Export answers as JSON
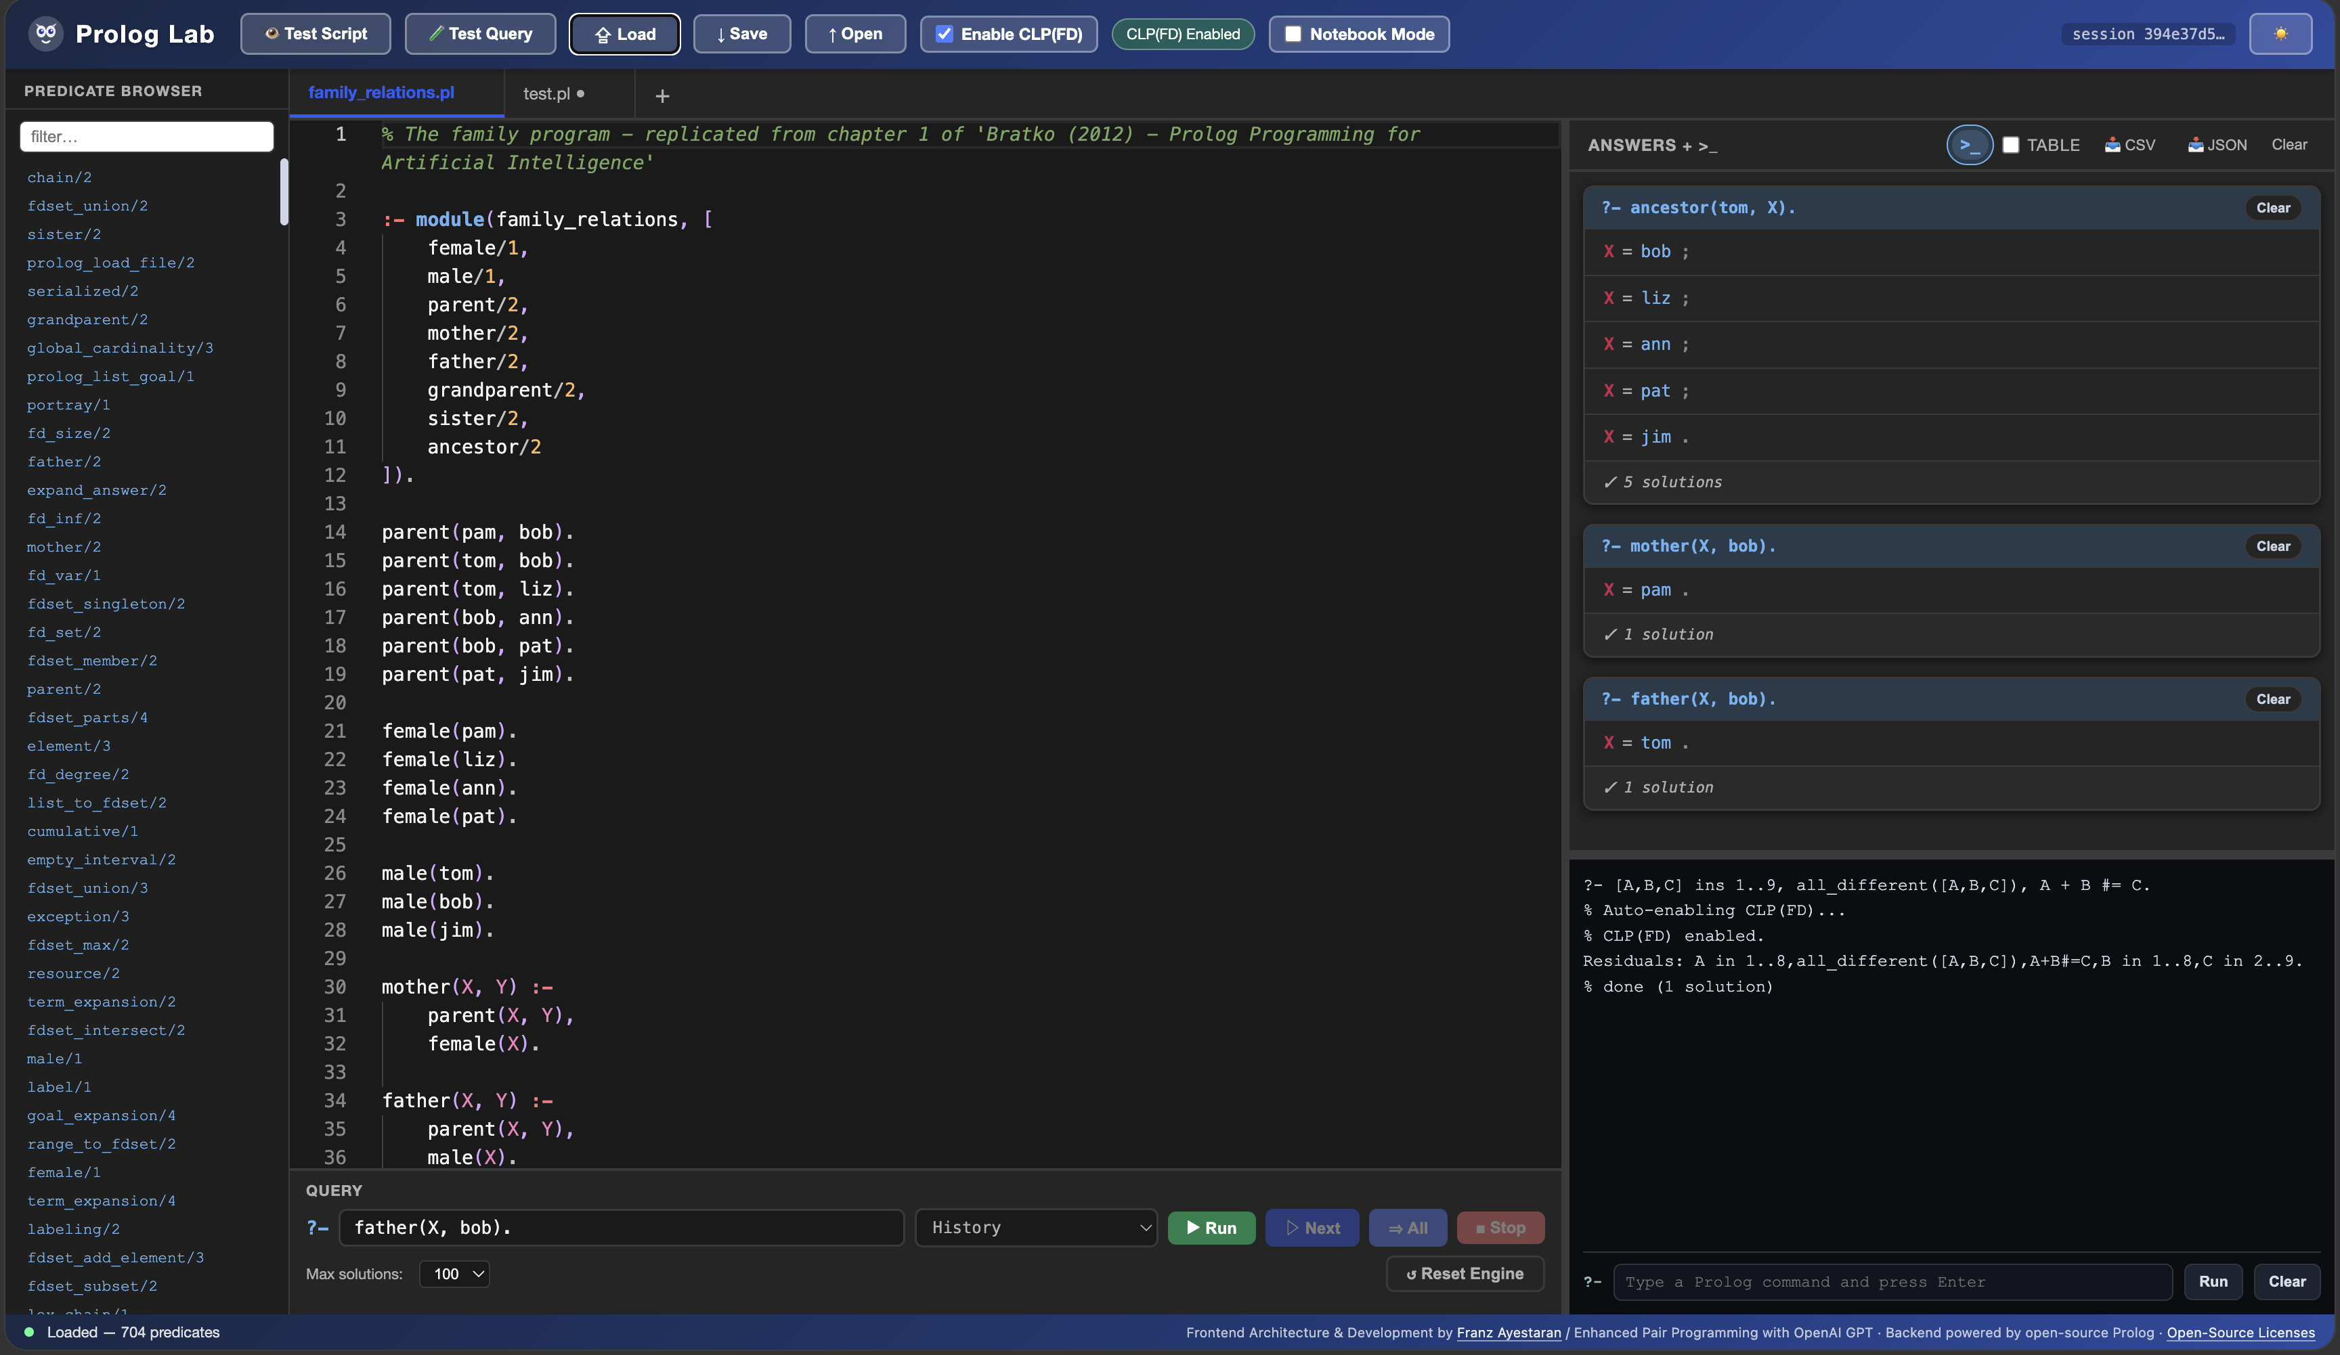This screenshot has height=1355, width=2340. coord(2217,145)
